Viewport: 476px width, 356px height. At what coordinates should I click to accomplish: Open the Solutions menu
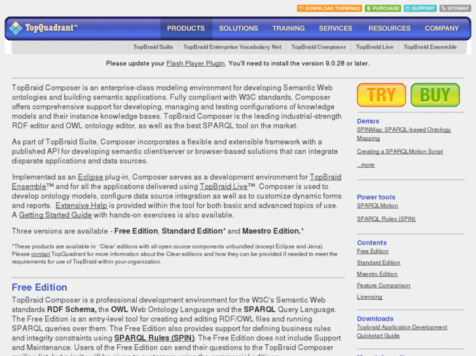(238, 29)
